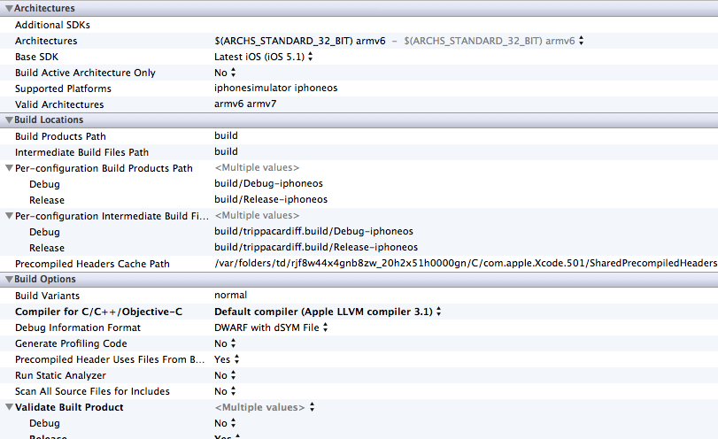Image resolution: width=718 pixels, height=439 pixels.
Task: Collapse the Build Locations section
Action: (x=9, y=120)
